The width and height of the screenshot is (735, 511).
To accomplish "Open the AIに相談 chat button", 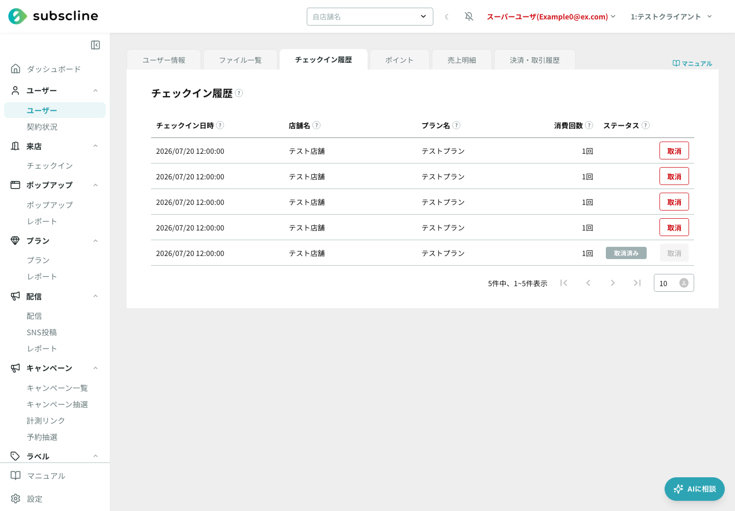I will point(695,489).
